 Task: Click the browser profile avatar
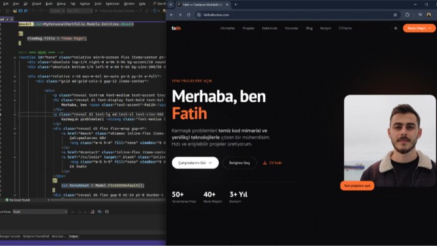tap(429, 15)
